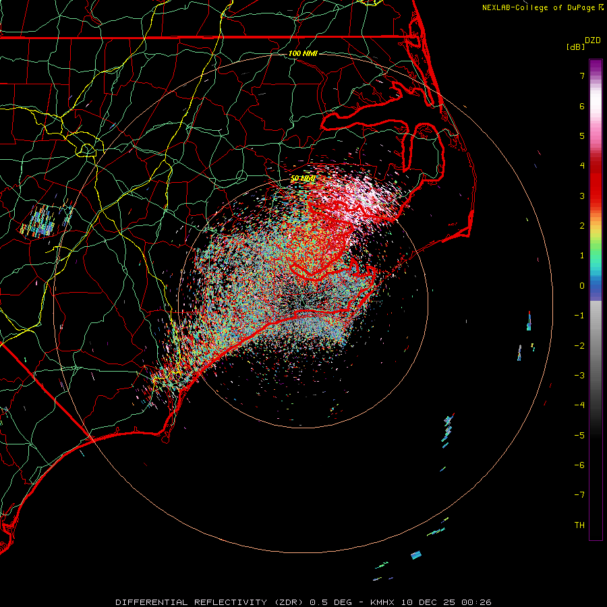Click the -3 value on the color scale

579,376
